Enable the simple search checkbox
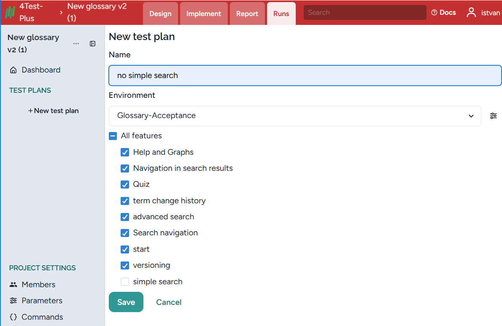The width and height of the screenshot is (502, 326). click(x=125, y=282)
